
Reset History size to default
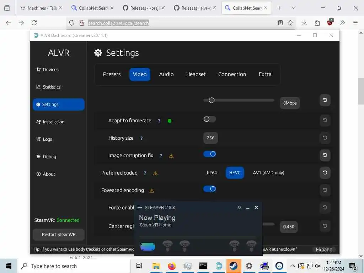click(325, 138)
